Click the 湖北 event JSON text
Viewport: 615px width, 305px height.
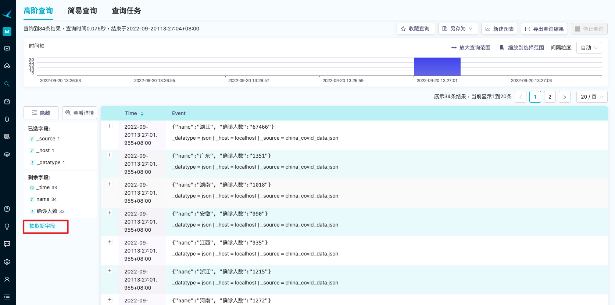point(223,127)
